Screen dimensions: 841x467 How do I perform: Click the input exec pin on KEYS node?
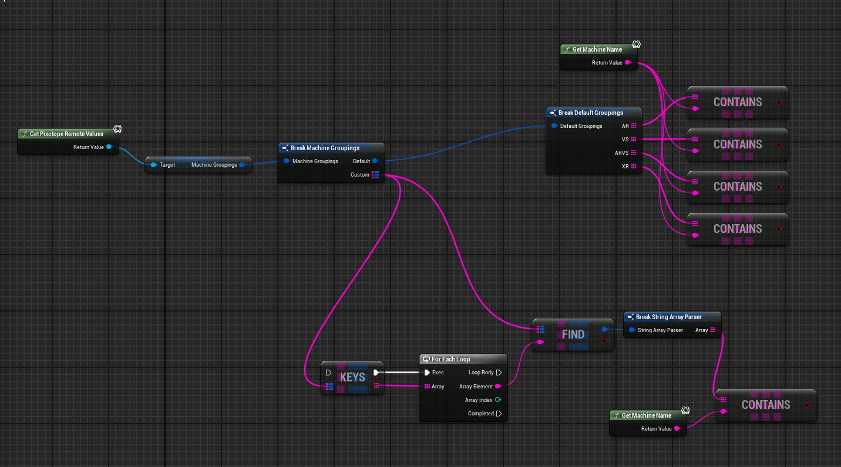coord(328,373)
